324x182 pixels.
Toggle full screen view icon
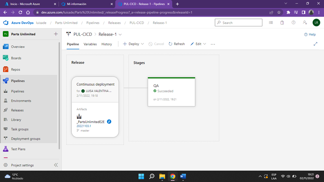(315, 44)
